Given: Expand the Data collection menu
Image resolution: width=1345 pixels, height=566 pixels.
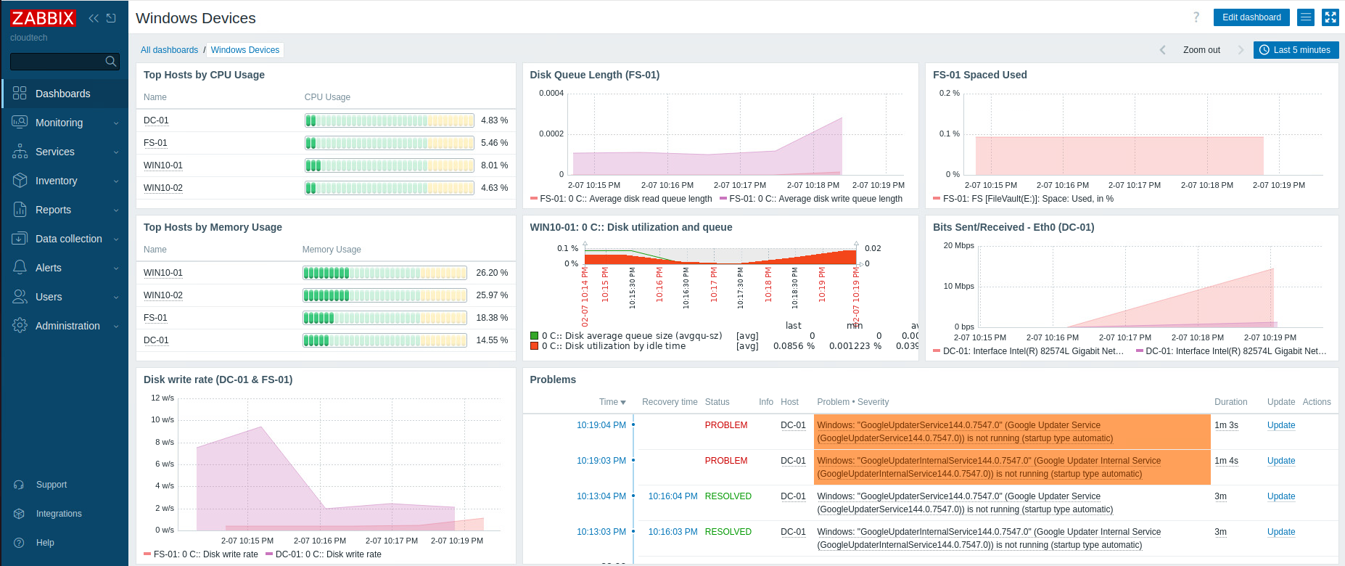Looking at the screenshot, I should coord(69,239).
